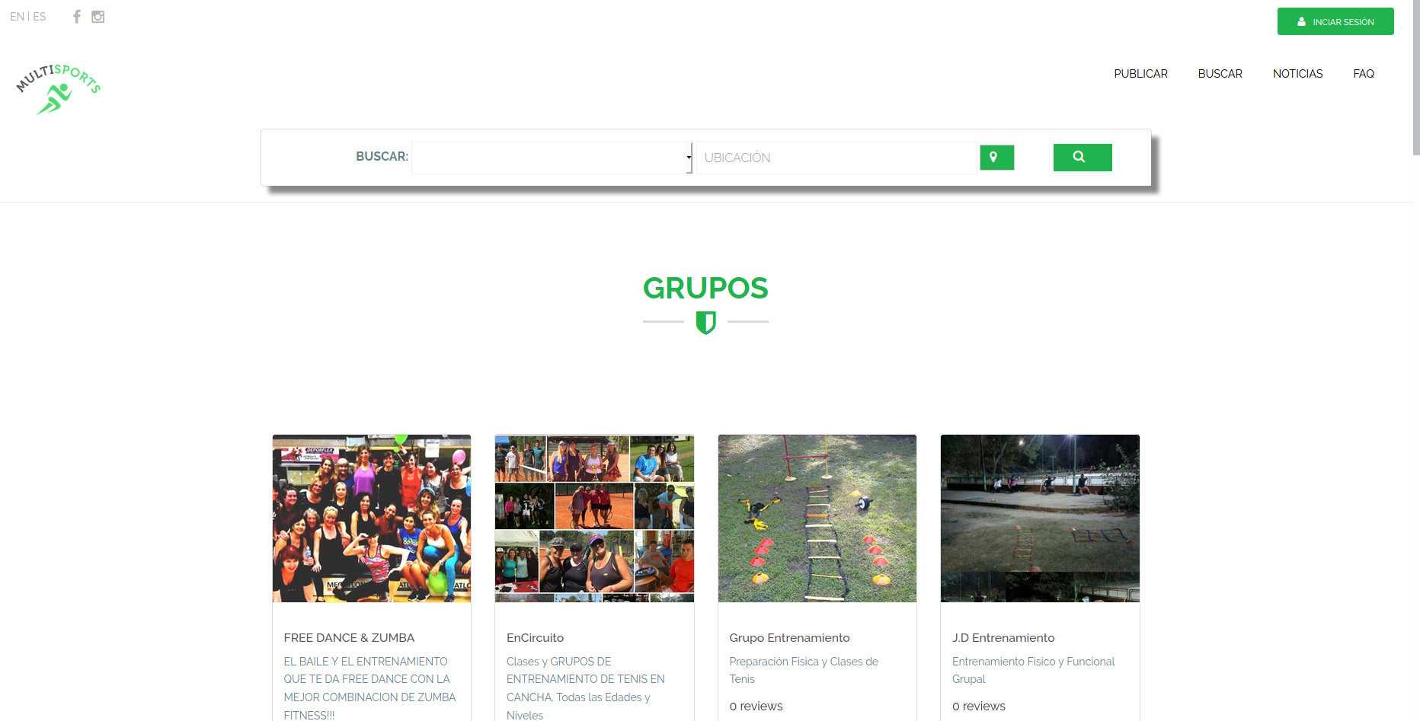The height and width of the screenshot is (721, 1420).
Task: Select 'Preparación Fisica y Clases de Tenis' text
Action: (x=804, y=670)
